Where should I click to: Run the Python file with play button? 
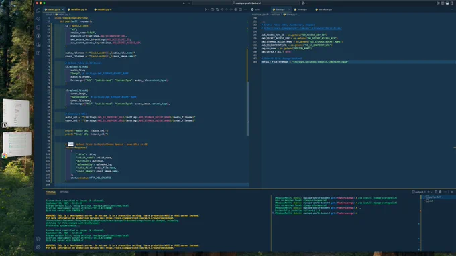tap(205, 9)
